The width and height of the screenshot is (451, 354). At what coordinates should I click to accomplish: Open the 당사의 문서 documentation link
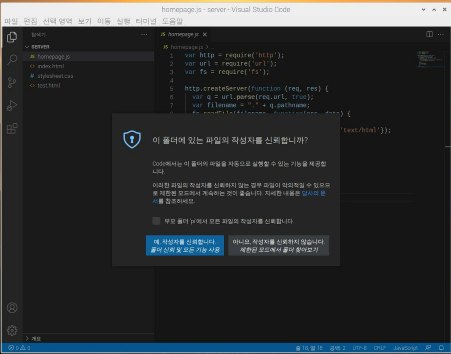[314, 193]
